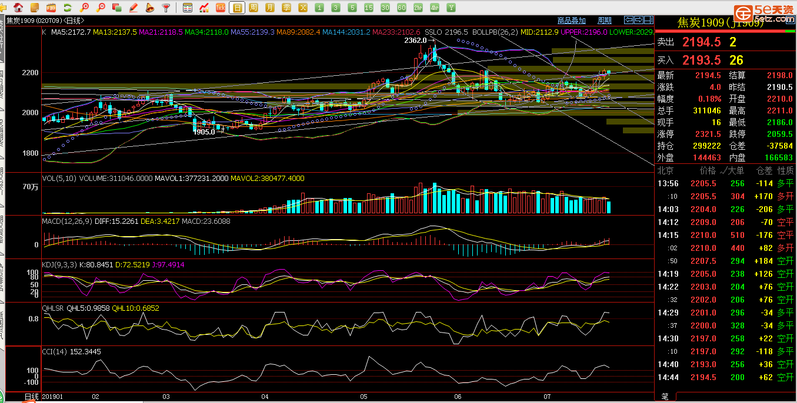Image resolution: width=797 pixels, height=403 pixels.
Task: Open the F10 information icon
Action: 51,8
